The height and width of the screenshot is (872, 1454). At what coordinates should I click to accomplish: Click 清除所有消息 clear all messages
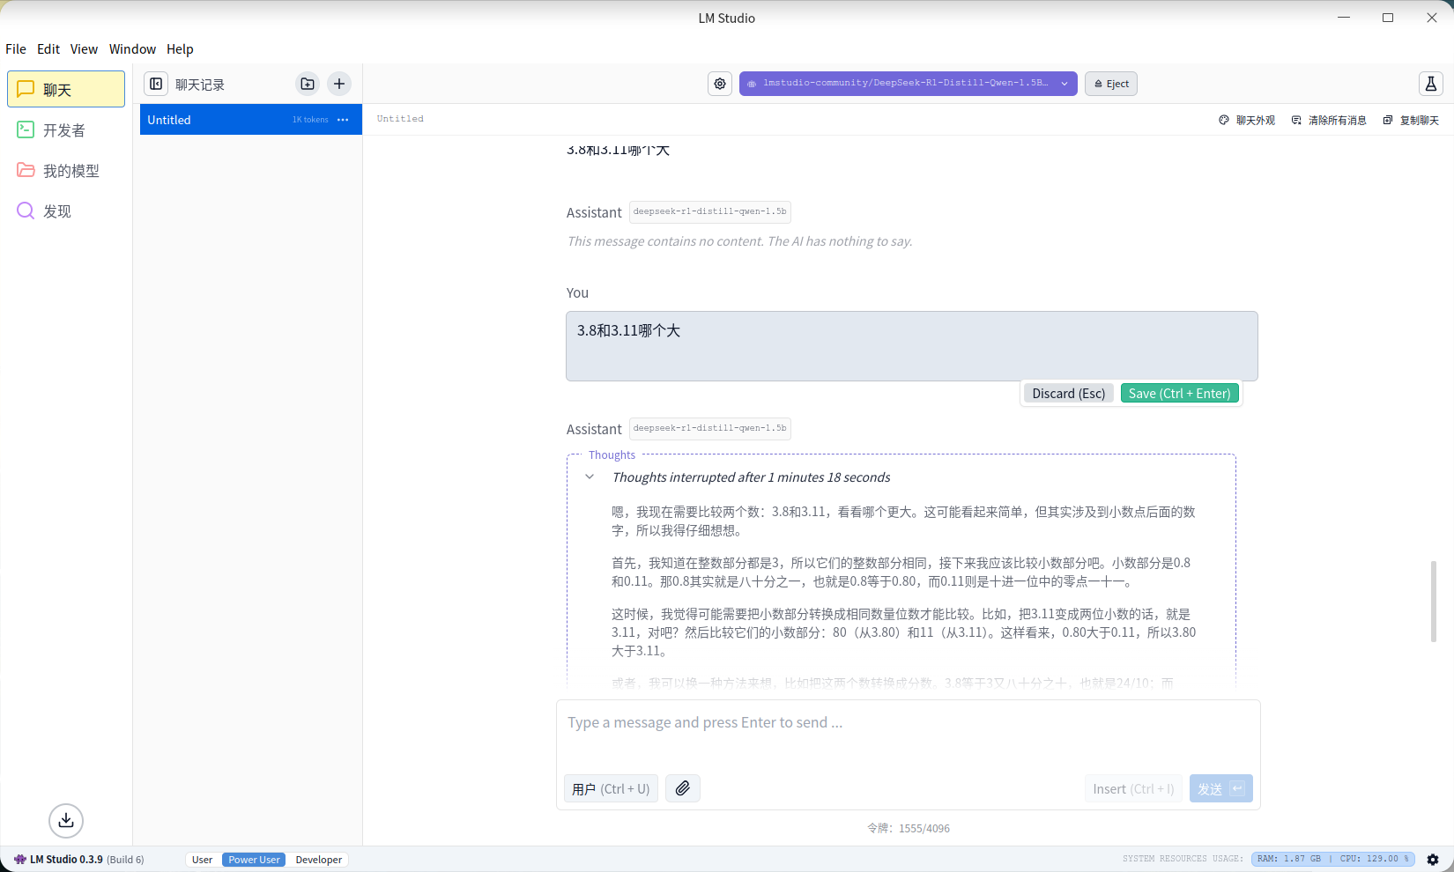tap(1329, 120)
